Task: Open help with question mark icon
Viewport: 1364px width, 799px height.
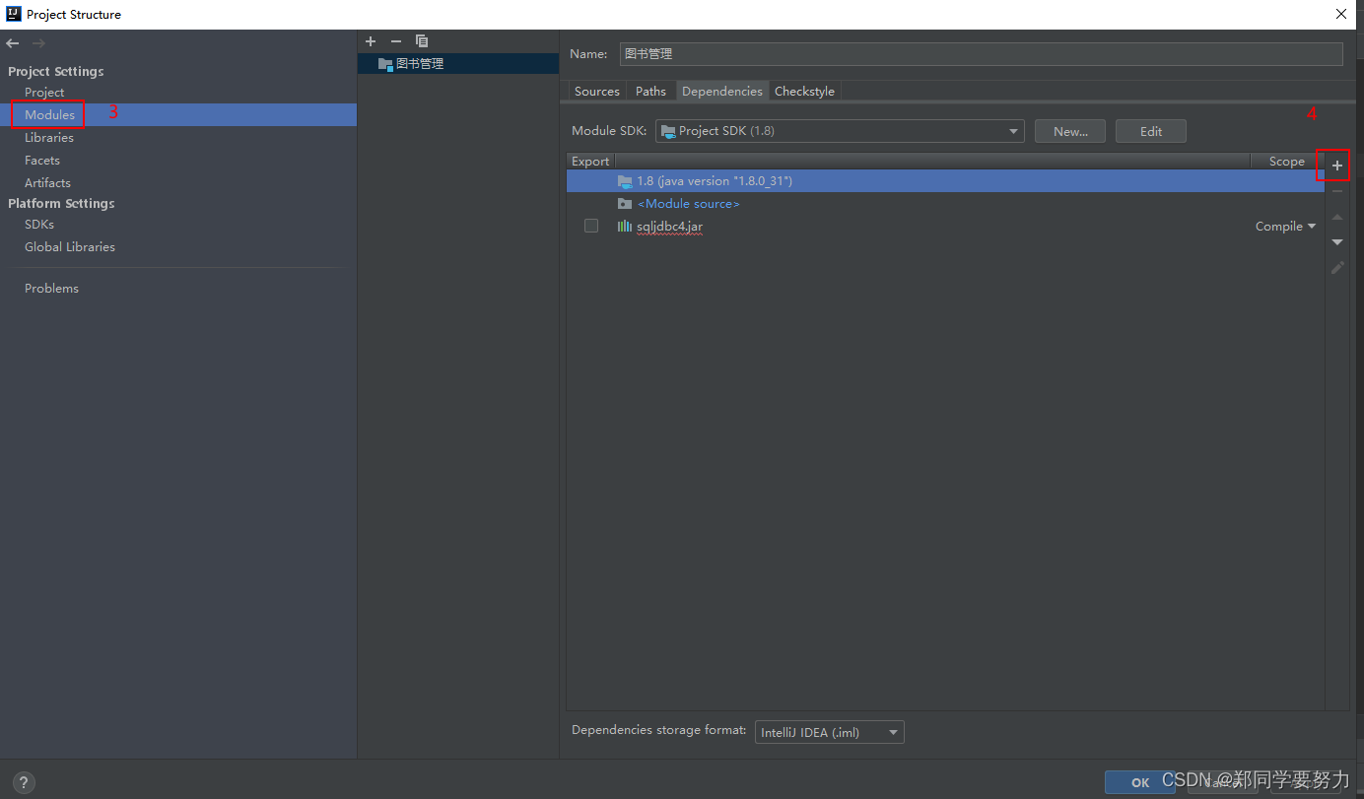Action: 22,782
